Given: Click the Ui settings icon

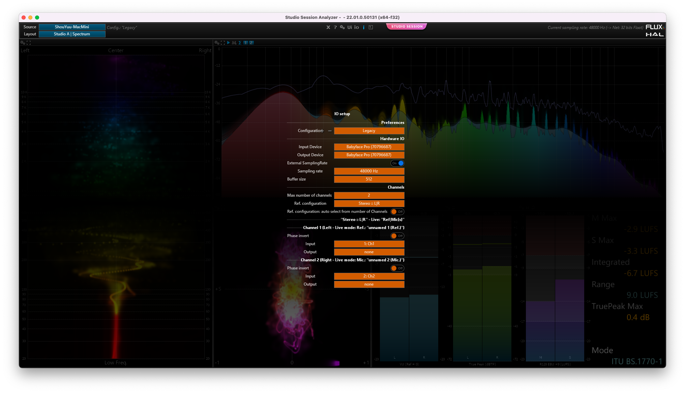Looking at the screenshot, I should pyautogui.click(x=350, y=27).
